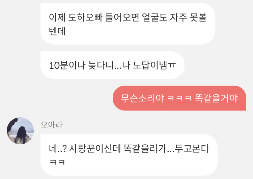This screenshot has width=253, height=179.
Task: Click ㅋㅋㅋ inside the red bubble
Action: [179, 98]
